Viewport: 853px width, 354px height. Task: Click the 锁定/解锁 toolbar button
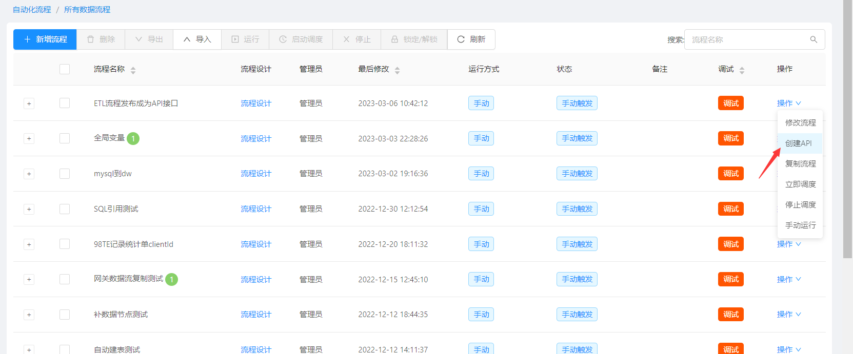click(414, 39)
